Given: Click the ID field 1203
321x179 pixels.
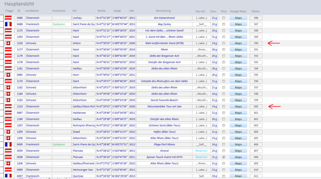Looking at the screenshot, I should click(x=20, y=37).
